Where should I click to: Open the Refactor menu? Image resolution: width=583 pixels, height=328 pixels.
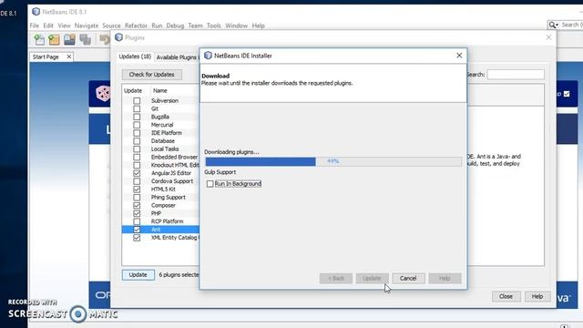point(136,26)
